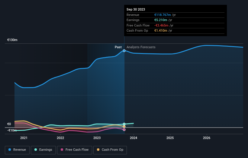Click the Analysts Forecasts label
The width and height of the screenshot is (248, 158).
141,47
